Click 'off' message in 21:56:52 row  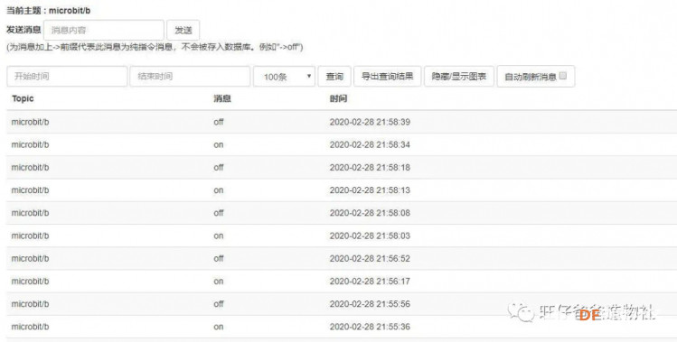pos(219,258)
